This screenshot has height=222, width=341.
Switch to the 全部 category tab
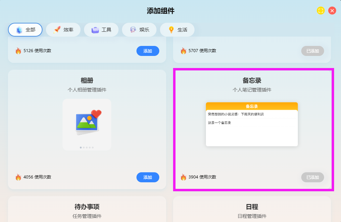(25, 30)
